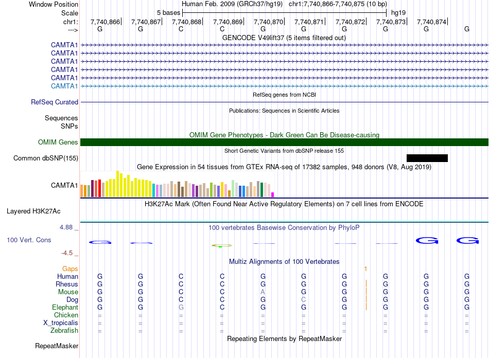This screenshot has height=358, width=489.
Task: Click the Dog row's faded 'C' base
Action: 304,300
